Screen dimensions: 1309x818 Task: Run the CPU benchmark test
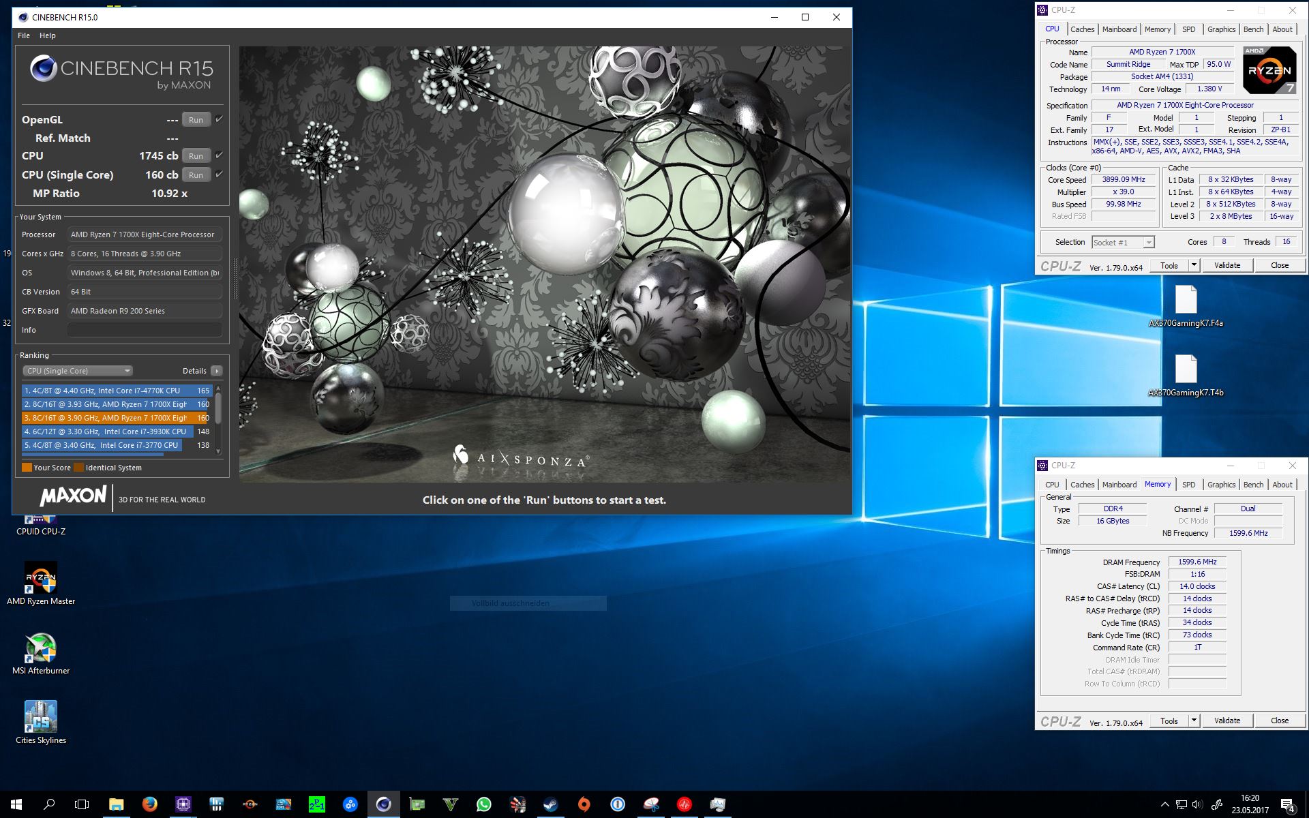pyautogui.click(x=196, y=156)
